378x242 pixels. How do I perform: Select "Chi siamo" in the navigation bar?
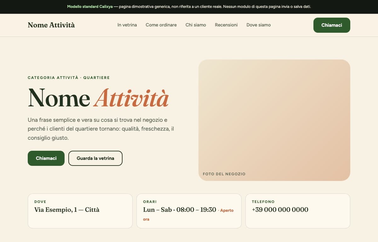196,25
